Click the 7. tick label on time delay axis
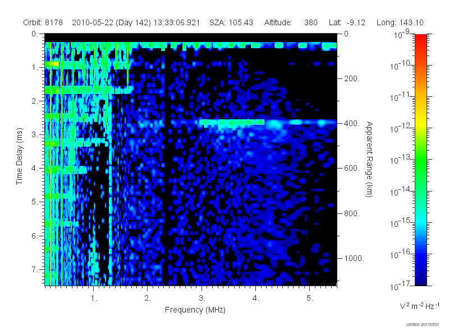This screenshot has height=336, width=449. pos(34,270)
